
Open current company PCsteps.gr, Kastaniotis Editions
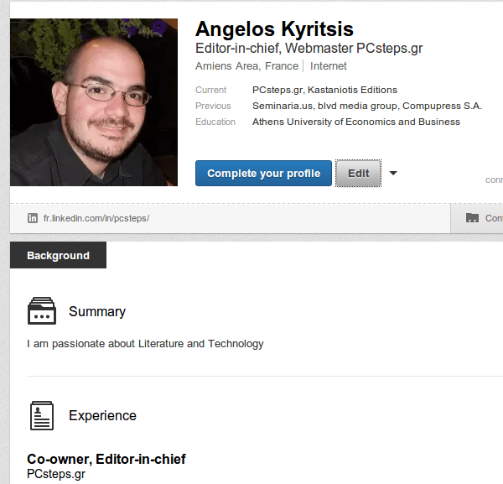[324, 90]
